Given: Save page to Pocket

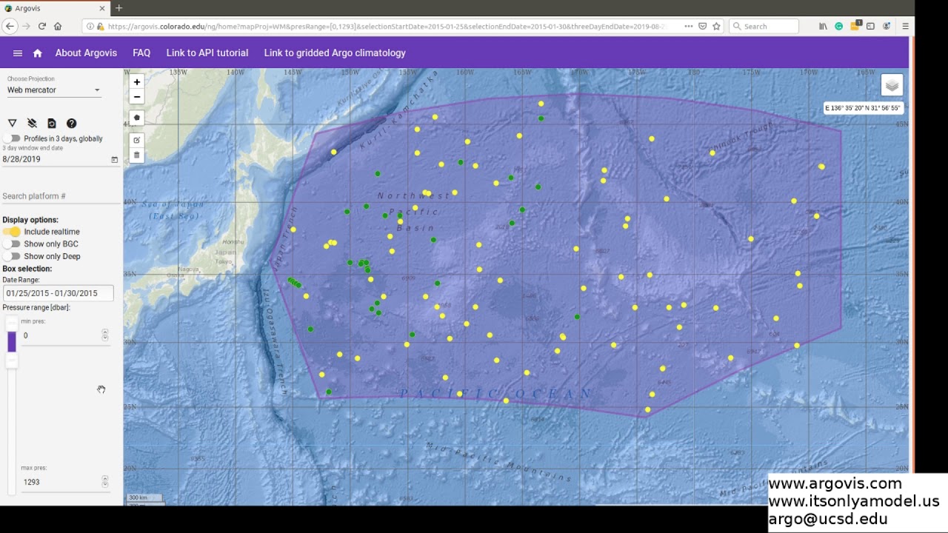Looking at the screenshot, I should pos(702,26).
